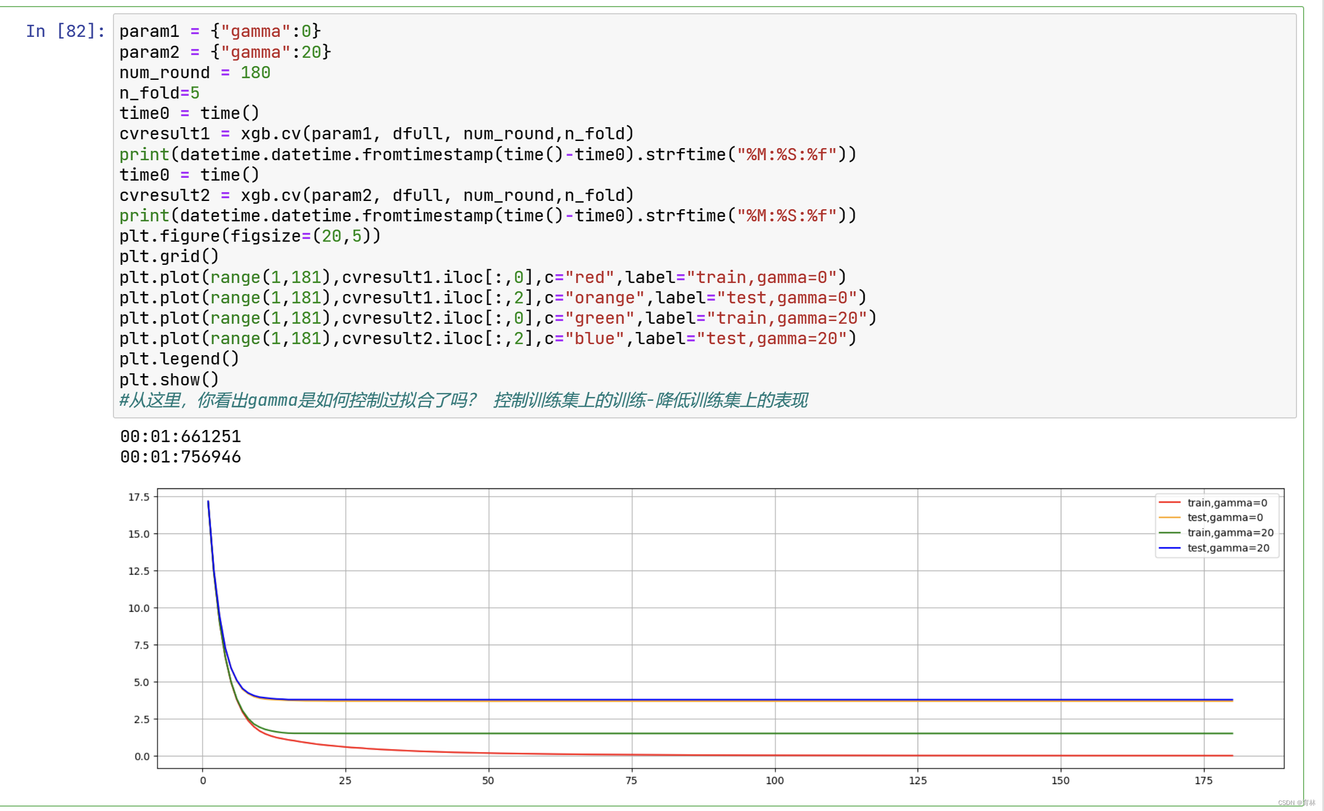The image size is (1324, 811).
Task: Click the plot line with c="green"
Action: (498, 318)
